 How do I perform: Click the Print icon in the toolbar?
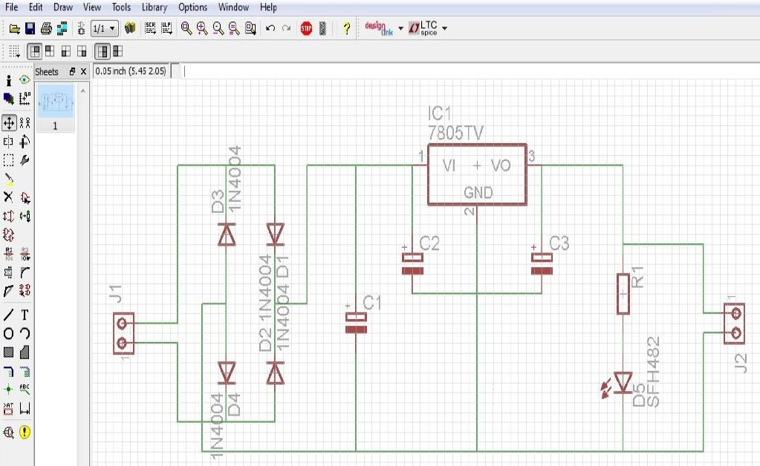[46, 28]
